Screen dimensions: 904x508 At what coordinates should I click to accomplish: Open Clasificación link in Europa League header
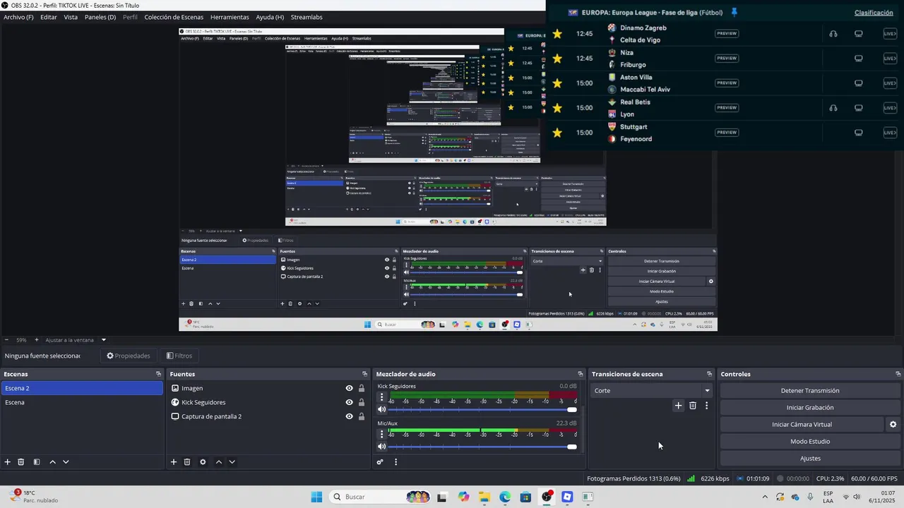[x=874, y=13]
